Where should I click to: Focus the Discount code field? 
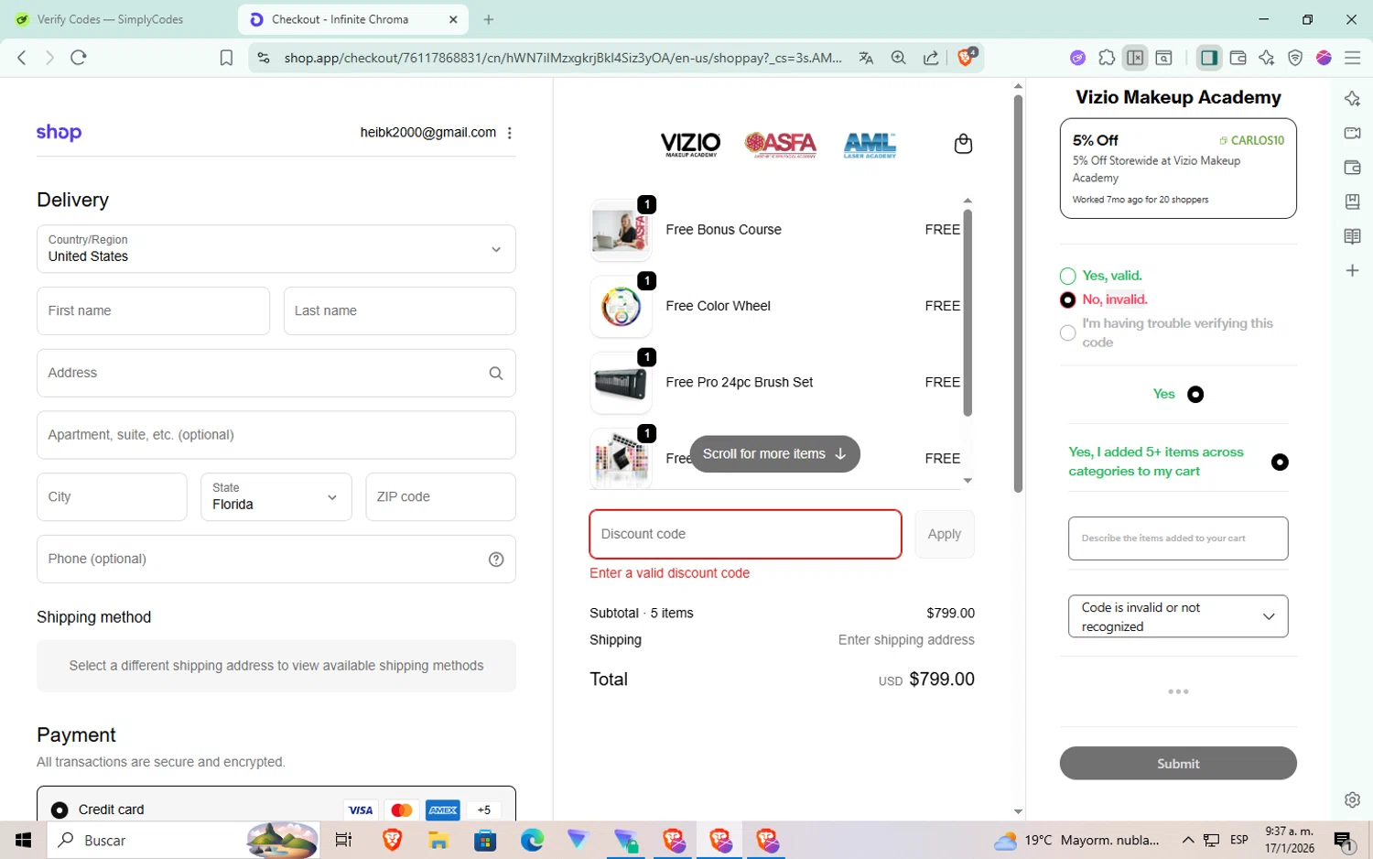746,534
